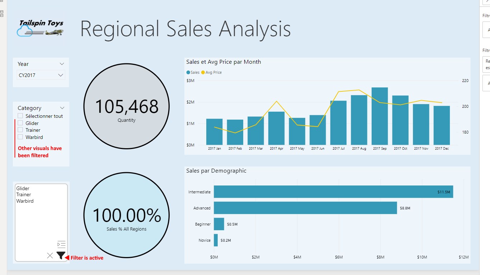
Task: Click the Advanced axis label
Action: click(202, 208)
